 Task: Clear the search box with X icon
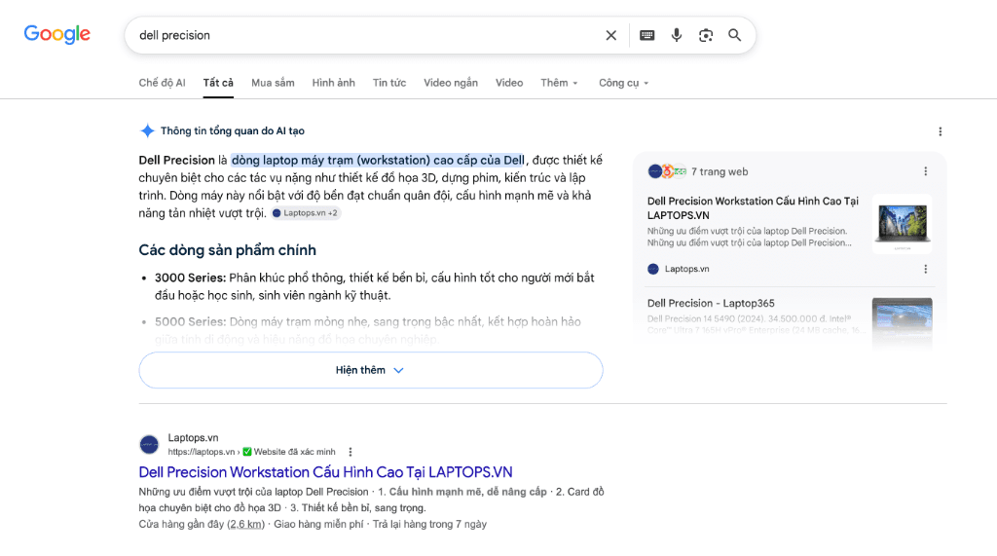pos(611,36)
